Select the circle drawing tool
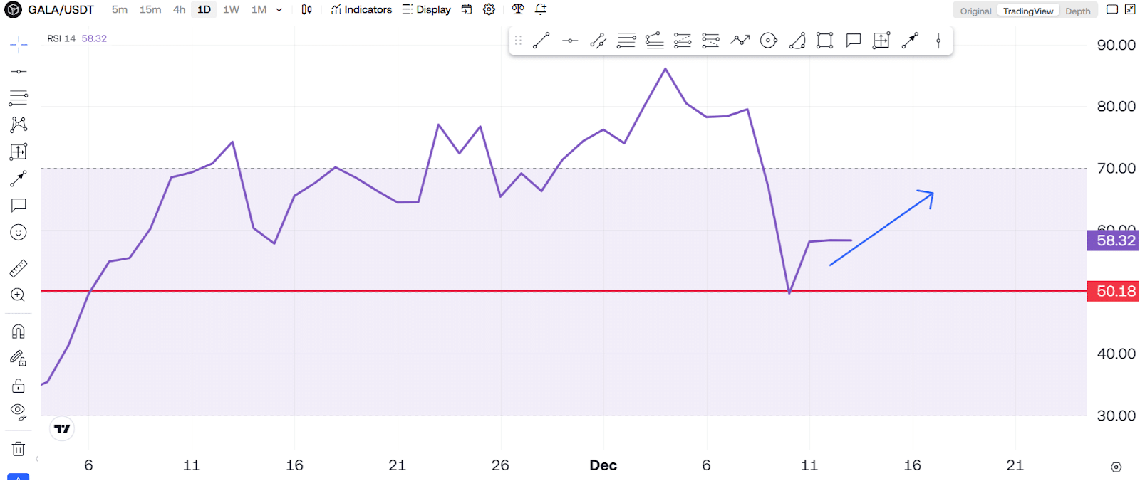The width and height of the screenshot is (1140, 481). pos(769,41)
